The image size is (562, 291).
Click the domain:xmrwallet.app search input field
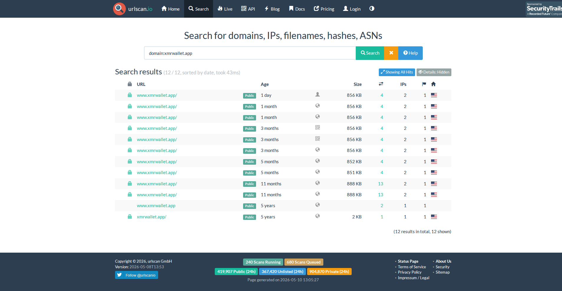click(x=250, y=53)
